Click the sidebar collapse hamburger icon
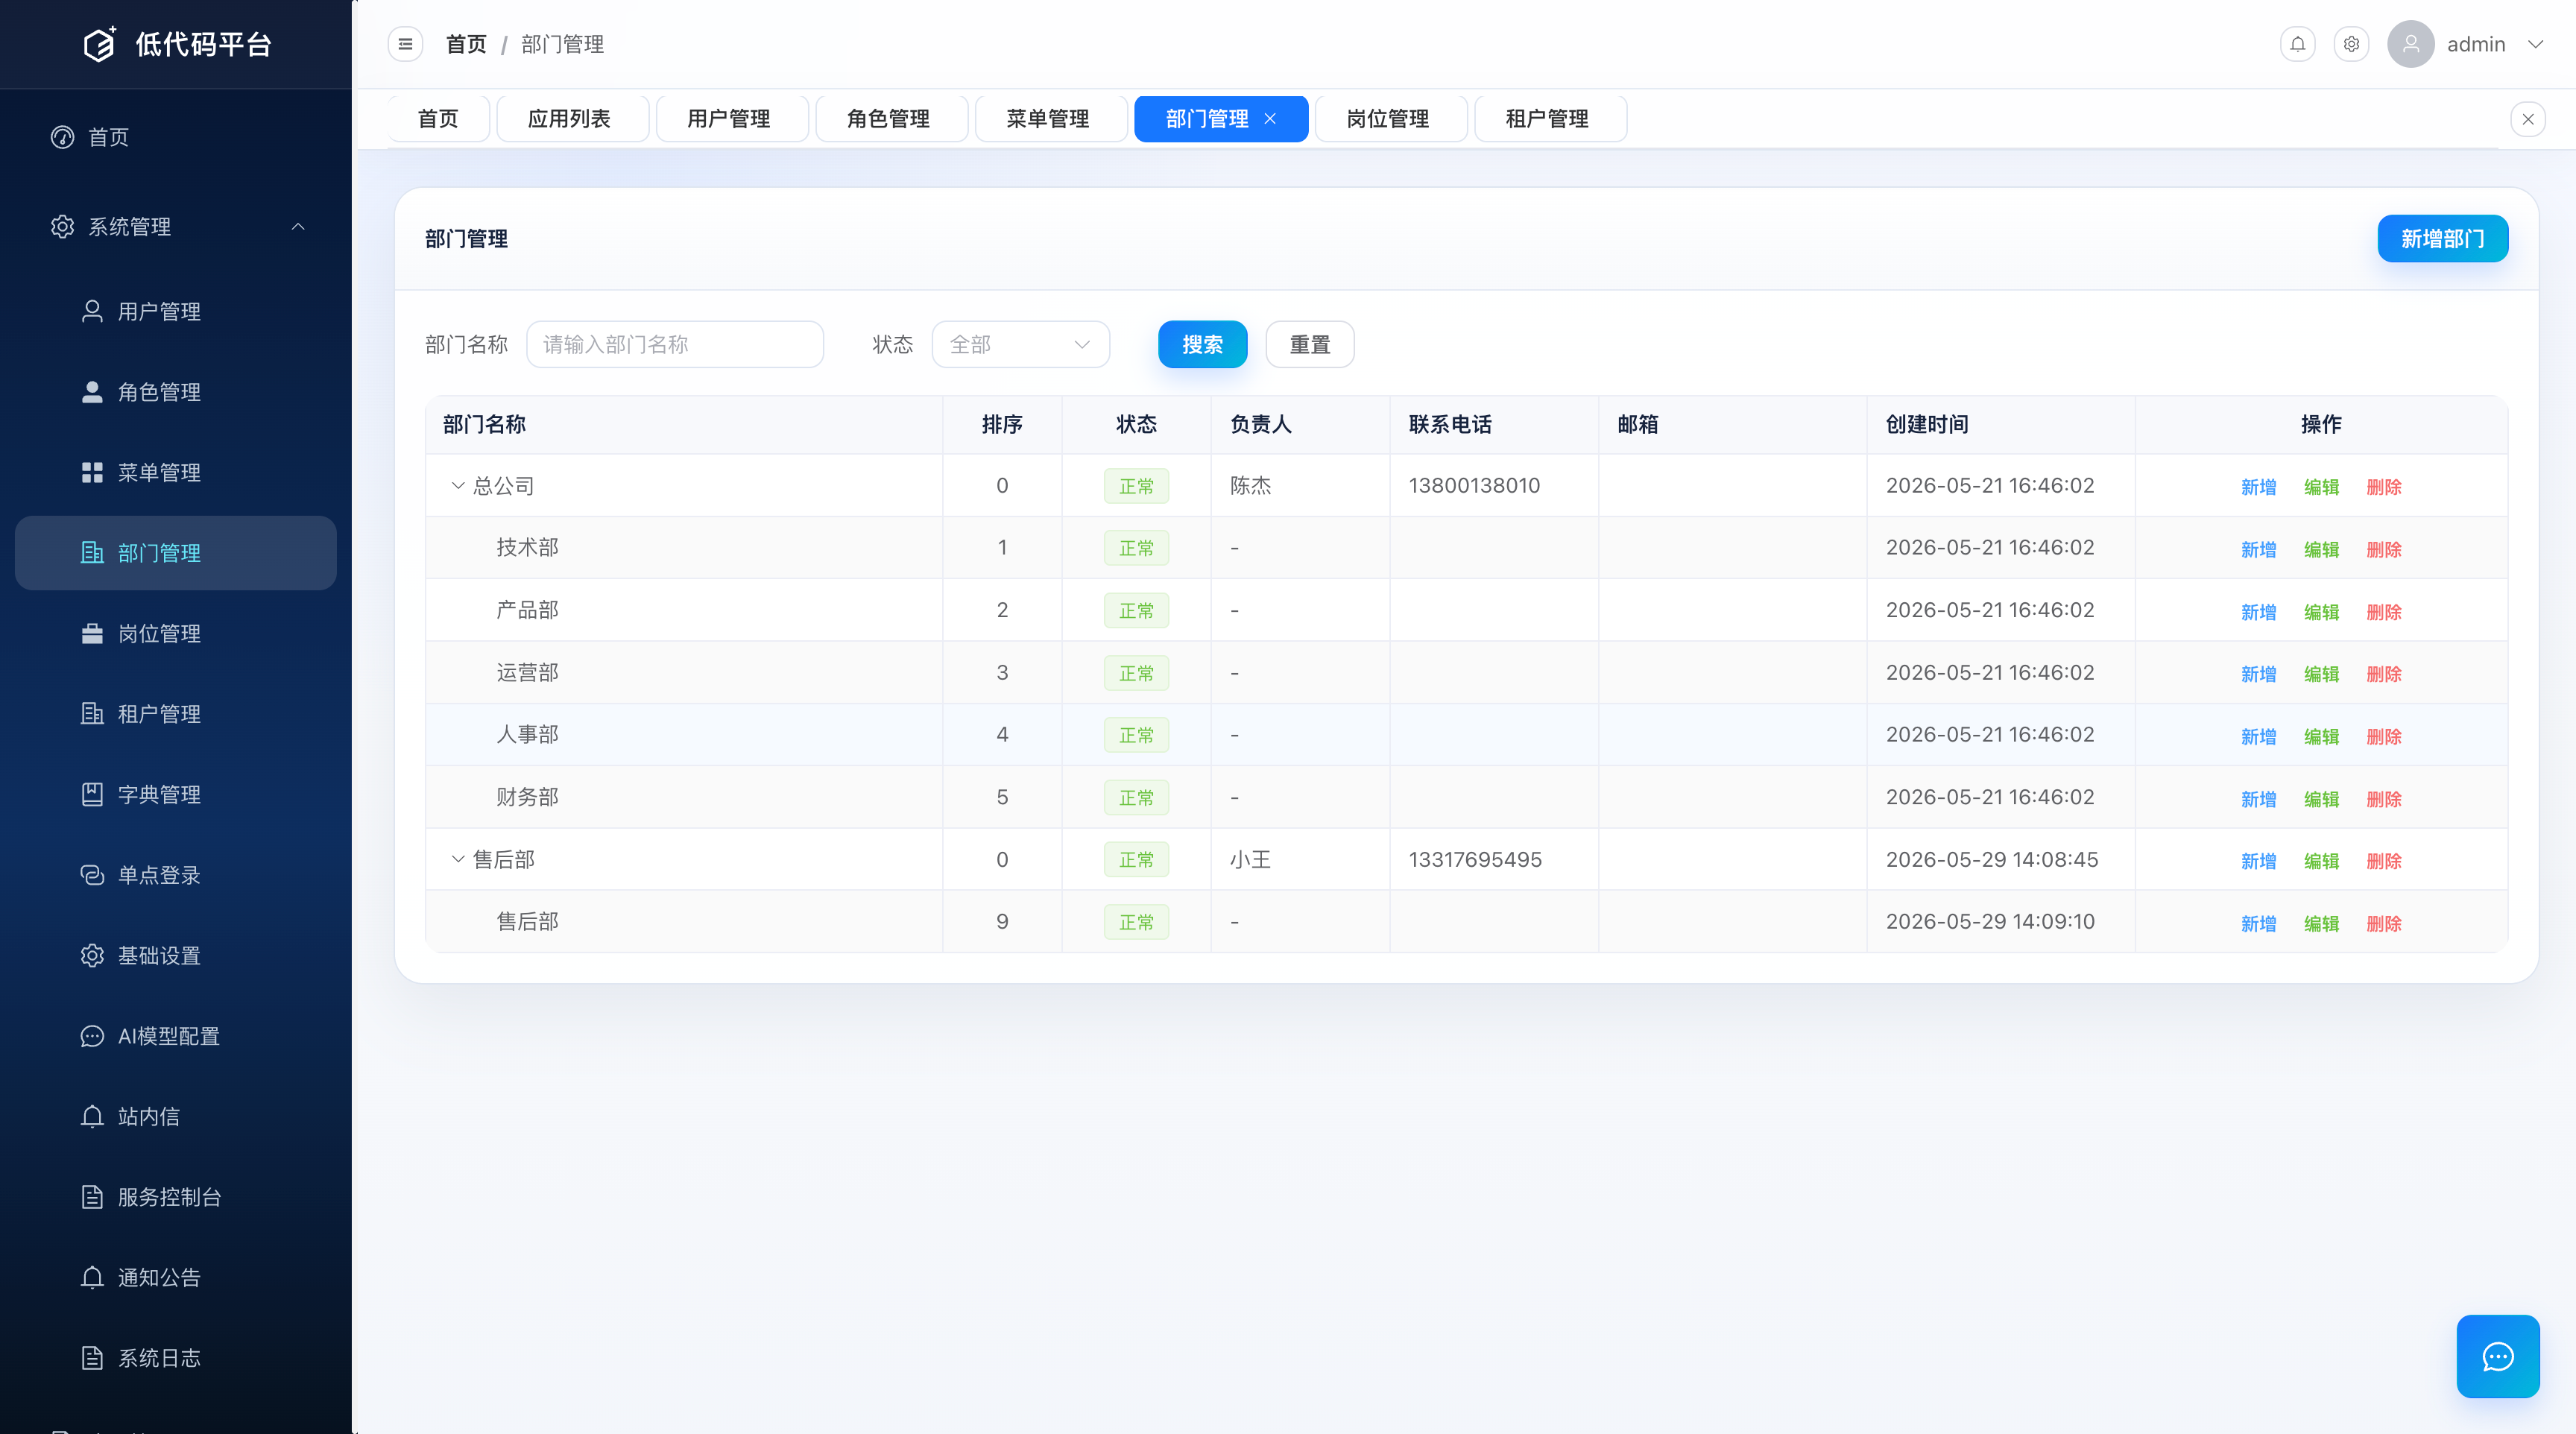2576x1434 pixels. tap(405, 44)
